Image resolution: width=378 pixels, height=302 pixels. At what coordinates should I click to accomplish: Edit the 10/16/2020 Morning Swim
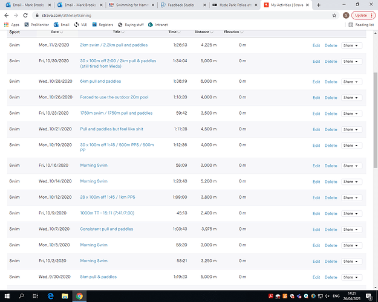pyautogui.click(x=316, y=166)
